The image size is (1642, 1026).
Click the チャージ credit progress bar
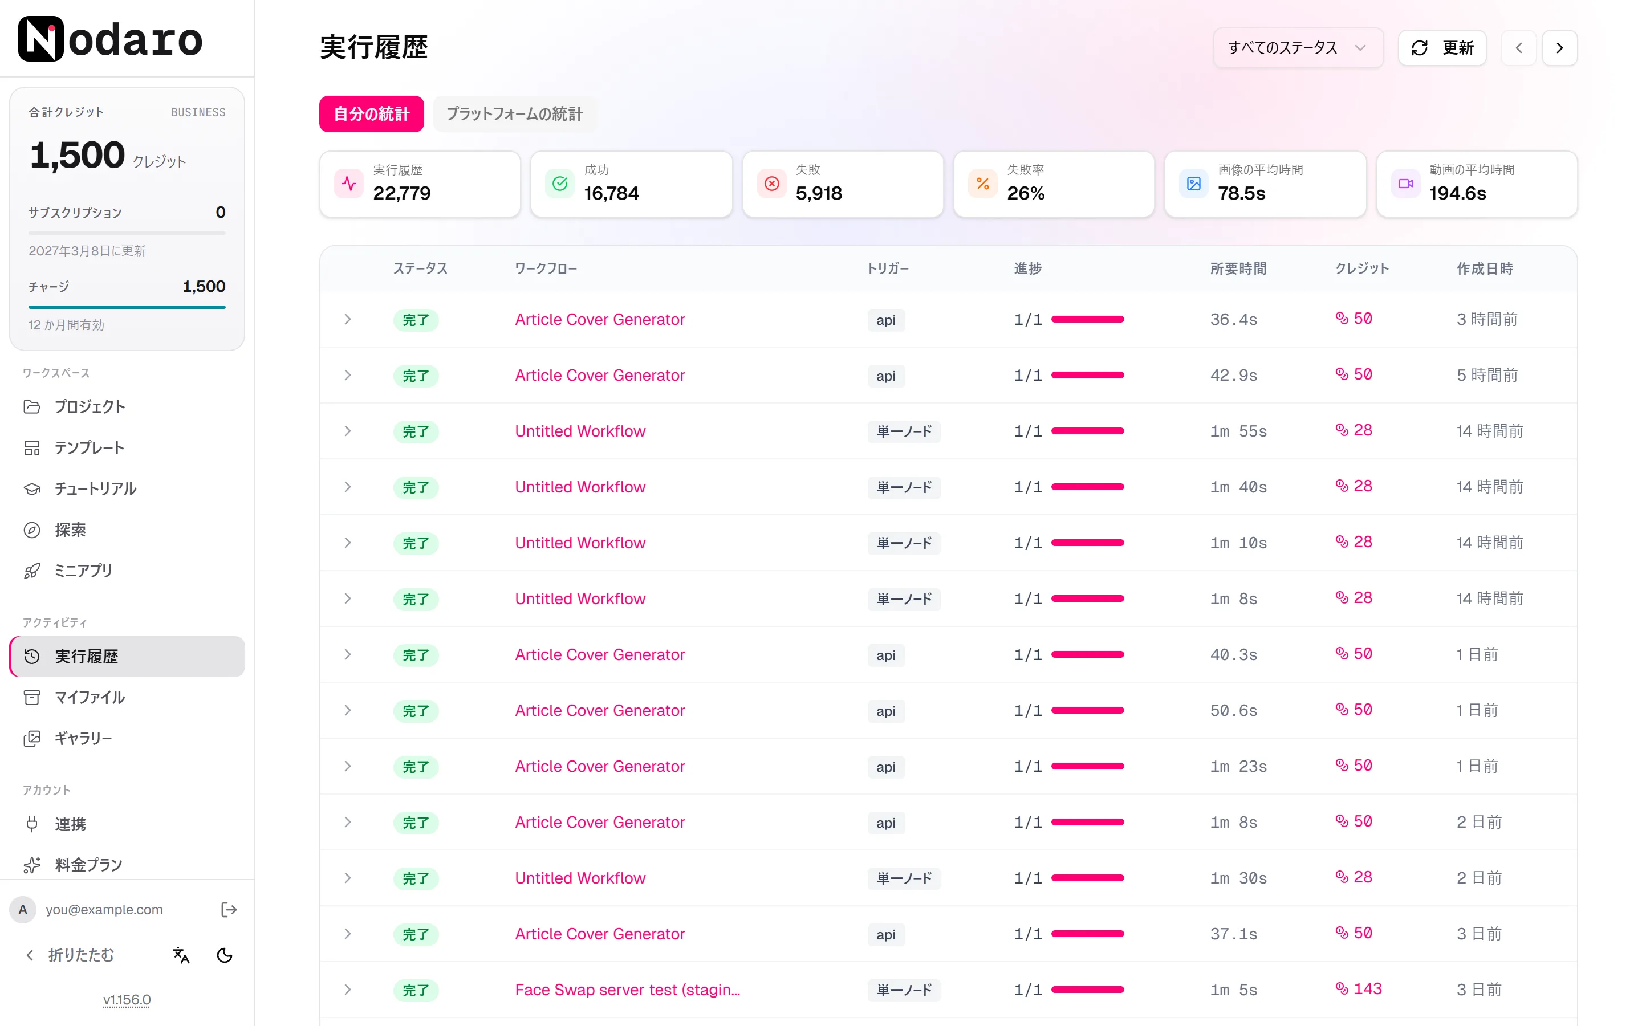tap(127, 307)
